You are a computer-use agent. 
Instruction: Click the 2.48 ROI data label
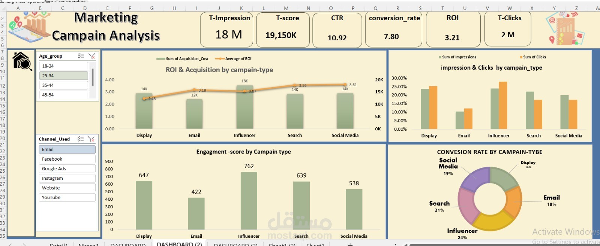(152, 99)
